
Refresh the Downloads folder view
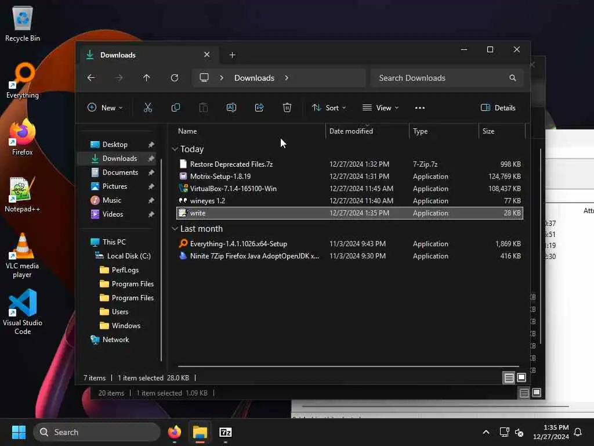coord(174,78)
